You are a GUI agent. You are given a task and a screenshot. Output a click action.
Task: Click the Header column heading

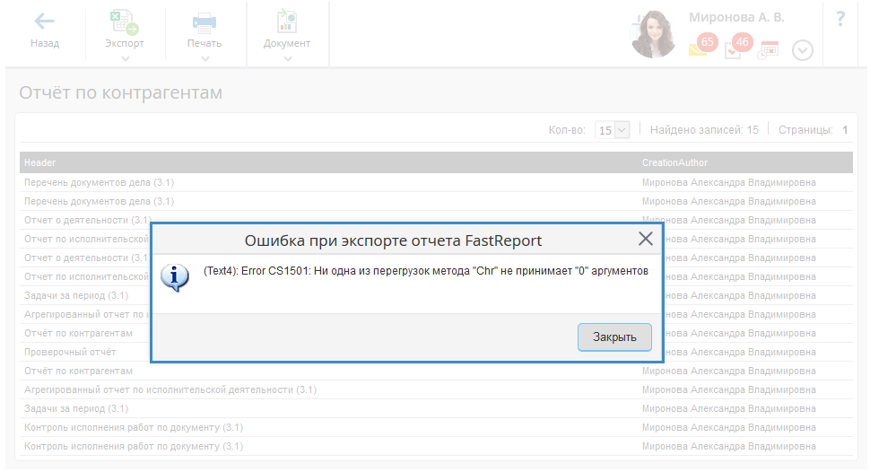pyautogui.click(x=40, y=162)
